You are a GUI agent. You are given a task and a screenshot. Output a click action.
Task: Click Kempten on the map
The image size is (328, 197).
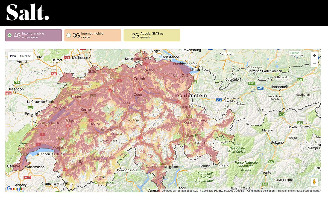pyautogui.click(x=227, y=54)
